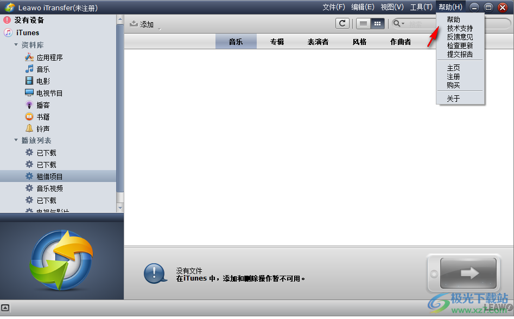
Task: Click the 添加 button
Action: [x=142, y=24]
